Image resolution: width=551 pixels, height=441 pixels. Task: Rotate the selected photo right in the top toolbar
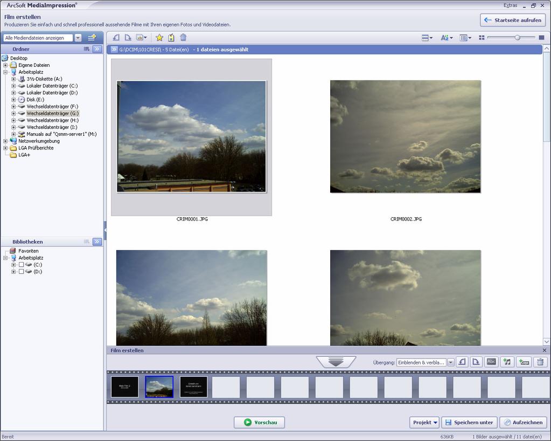(128, 38)
